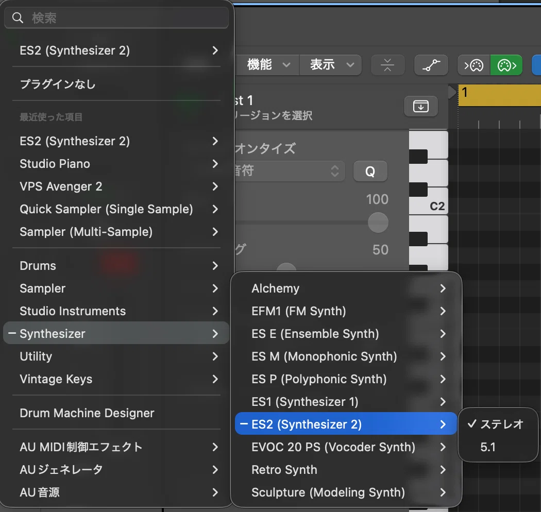
Task: Click strength value 100
Action: [377, 199]
